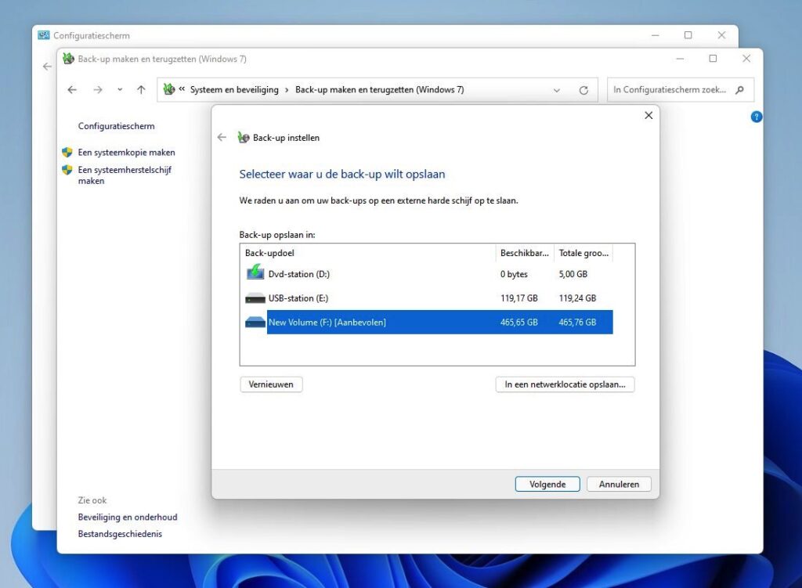The image size is (802, 588).
Task: Click the up one level arrow
Action: (x=141, y=90)
